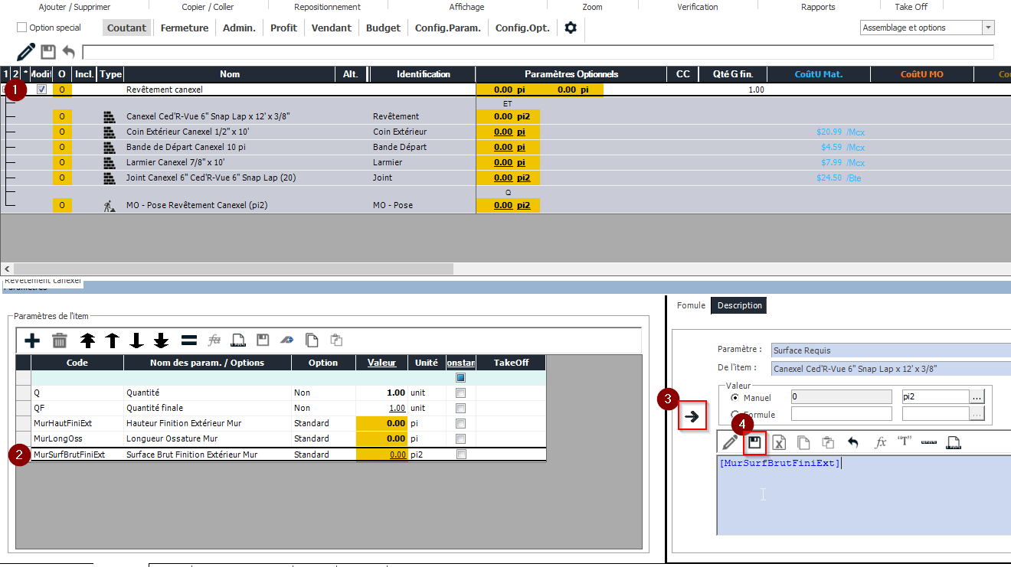
Task: Click the ellipsis button beside pi2 unit
Action: coord(977,397)
